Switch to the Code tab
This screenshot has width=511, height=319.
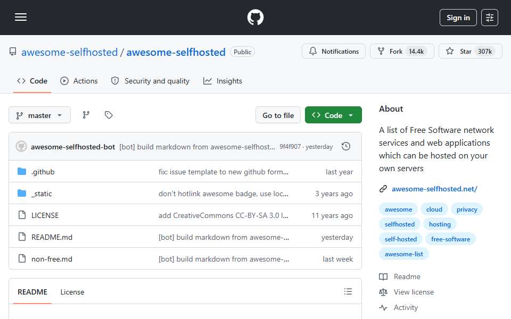click(x=32, y=81)
